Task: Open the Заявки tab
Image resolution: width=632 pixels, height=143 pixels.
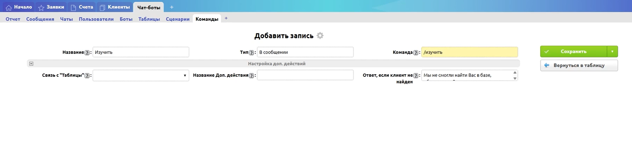Action: pos(51,7)
